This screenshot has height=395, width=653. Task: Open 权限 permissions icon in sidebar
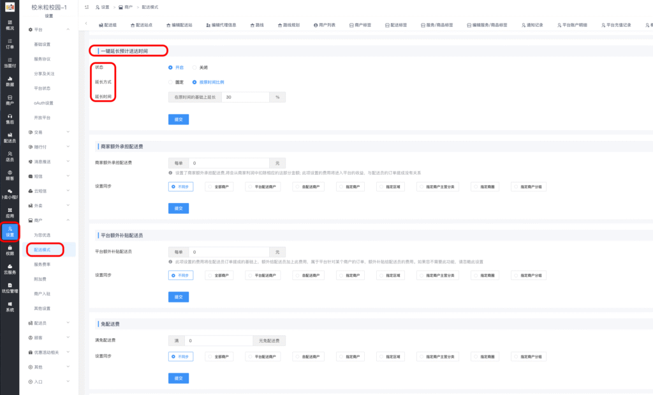pos(10,250)
